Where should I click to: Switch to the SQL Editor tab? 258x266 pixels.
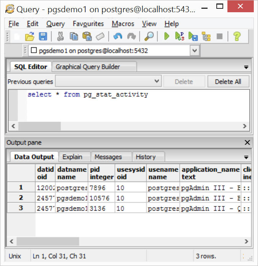point(31,67)
